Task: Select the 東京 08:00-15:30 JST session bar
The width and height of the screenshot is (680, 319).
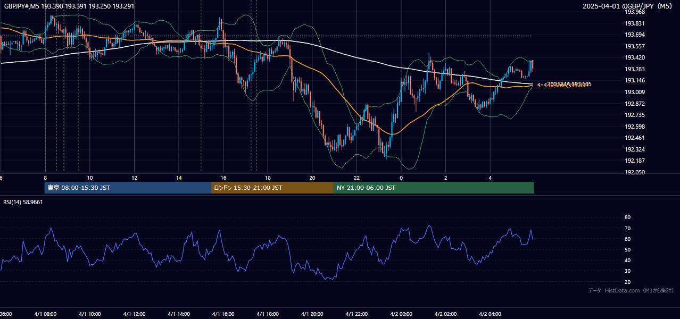Action: 128,188
